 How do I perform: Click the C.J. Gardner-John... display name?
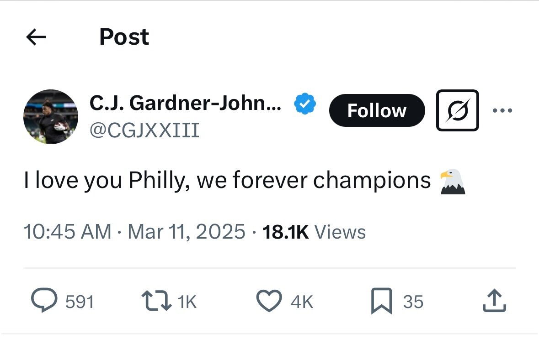[x=186, y=104]
